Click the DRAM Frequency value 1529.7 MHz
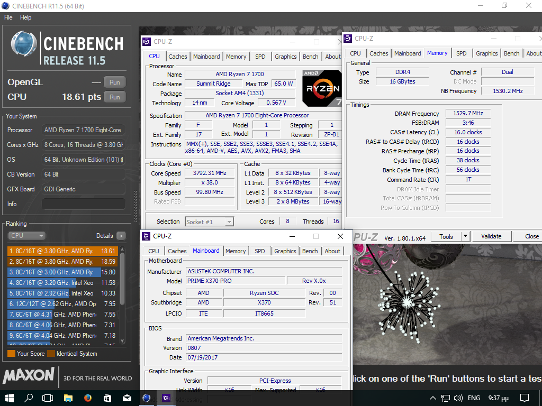 [468, 113]
